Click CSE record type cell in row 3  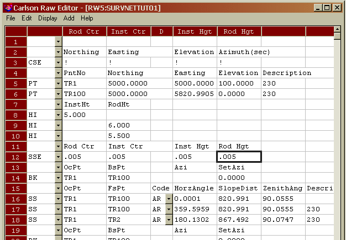(x=41, y=62)
